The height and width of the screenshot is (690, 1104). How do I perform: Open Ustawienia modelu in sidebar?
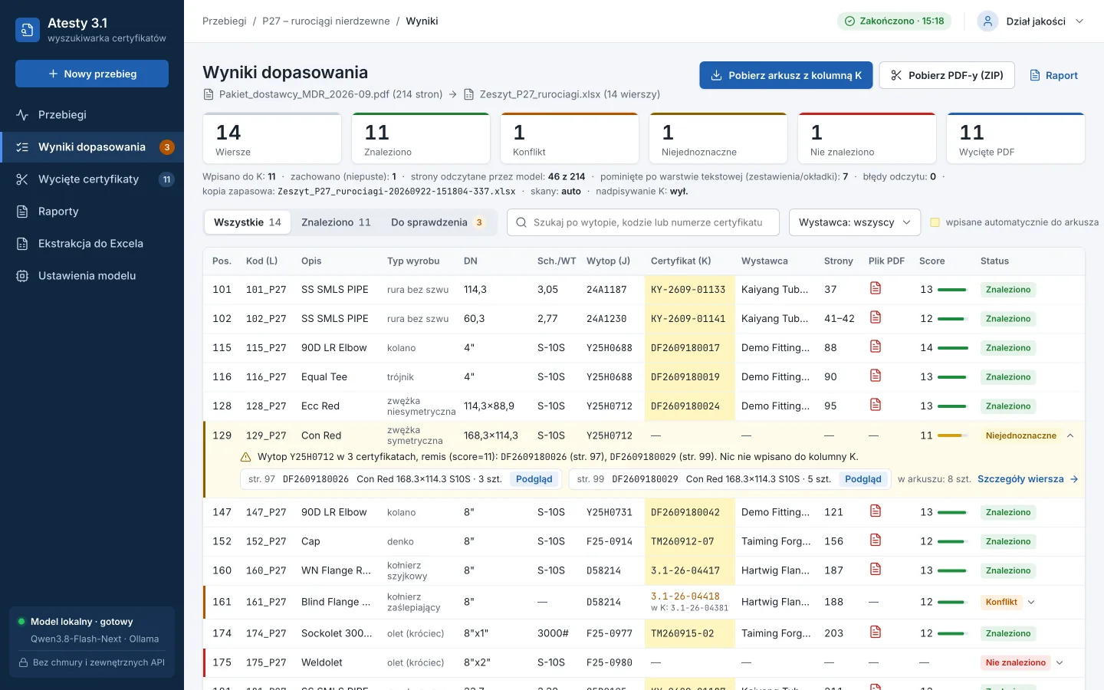(x=92, y=276)
